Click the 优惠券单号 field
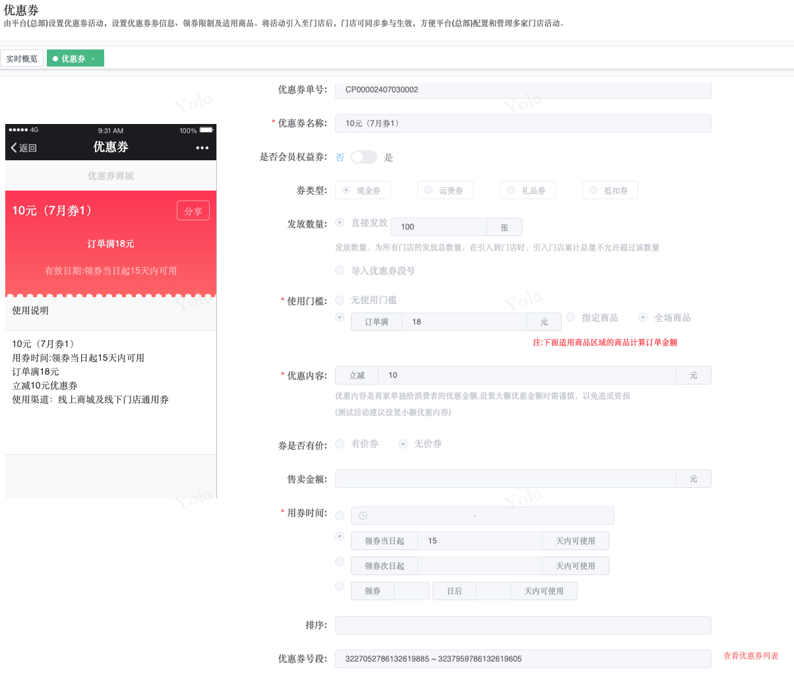 tap(523, 90)
